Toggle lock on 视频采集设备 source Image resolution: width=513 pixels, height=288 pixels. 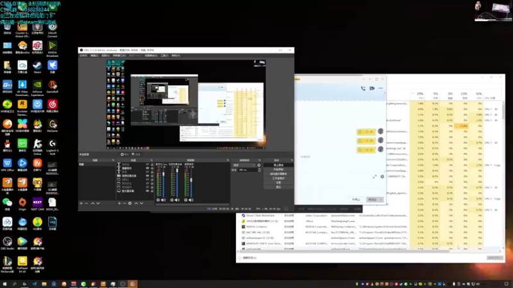point(152,175)
